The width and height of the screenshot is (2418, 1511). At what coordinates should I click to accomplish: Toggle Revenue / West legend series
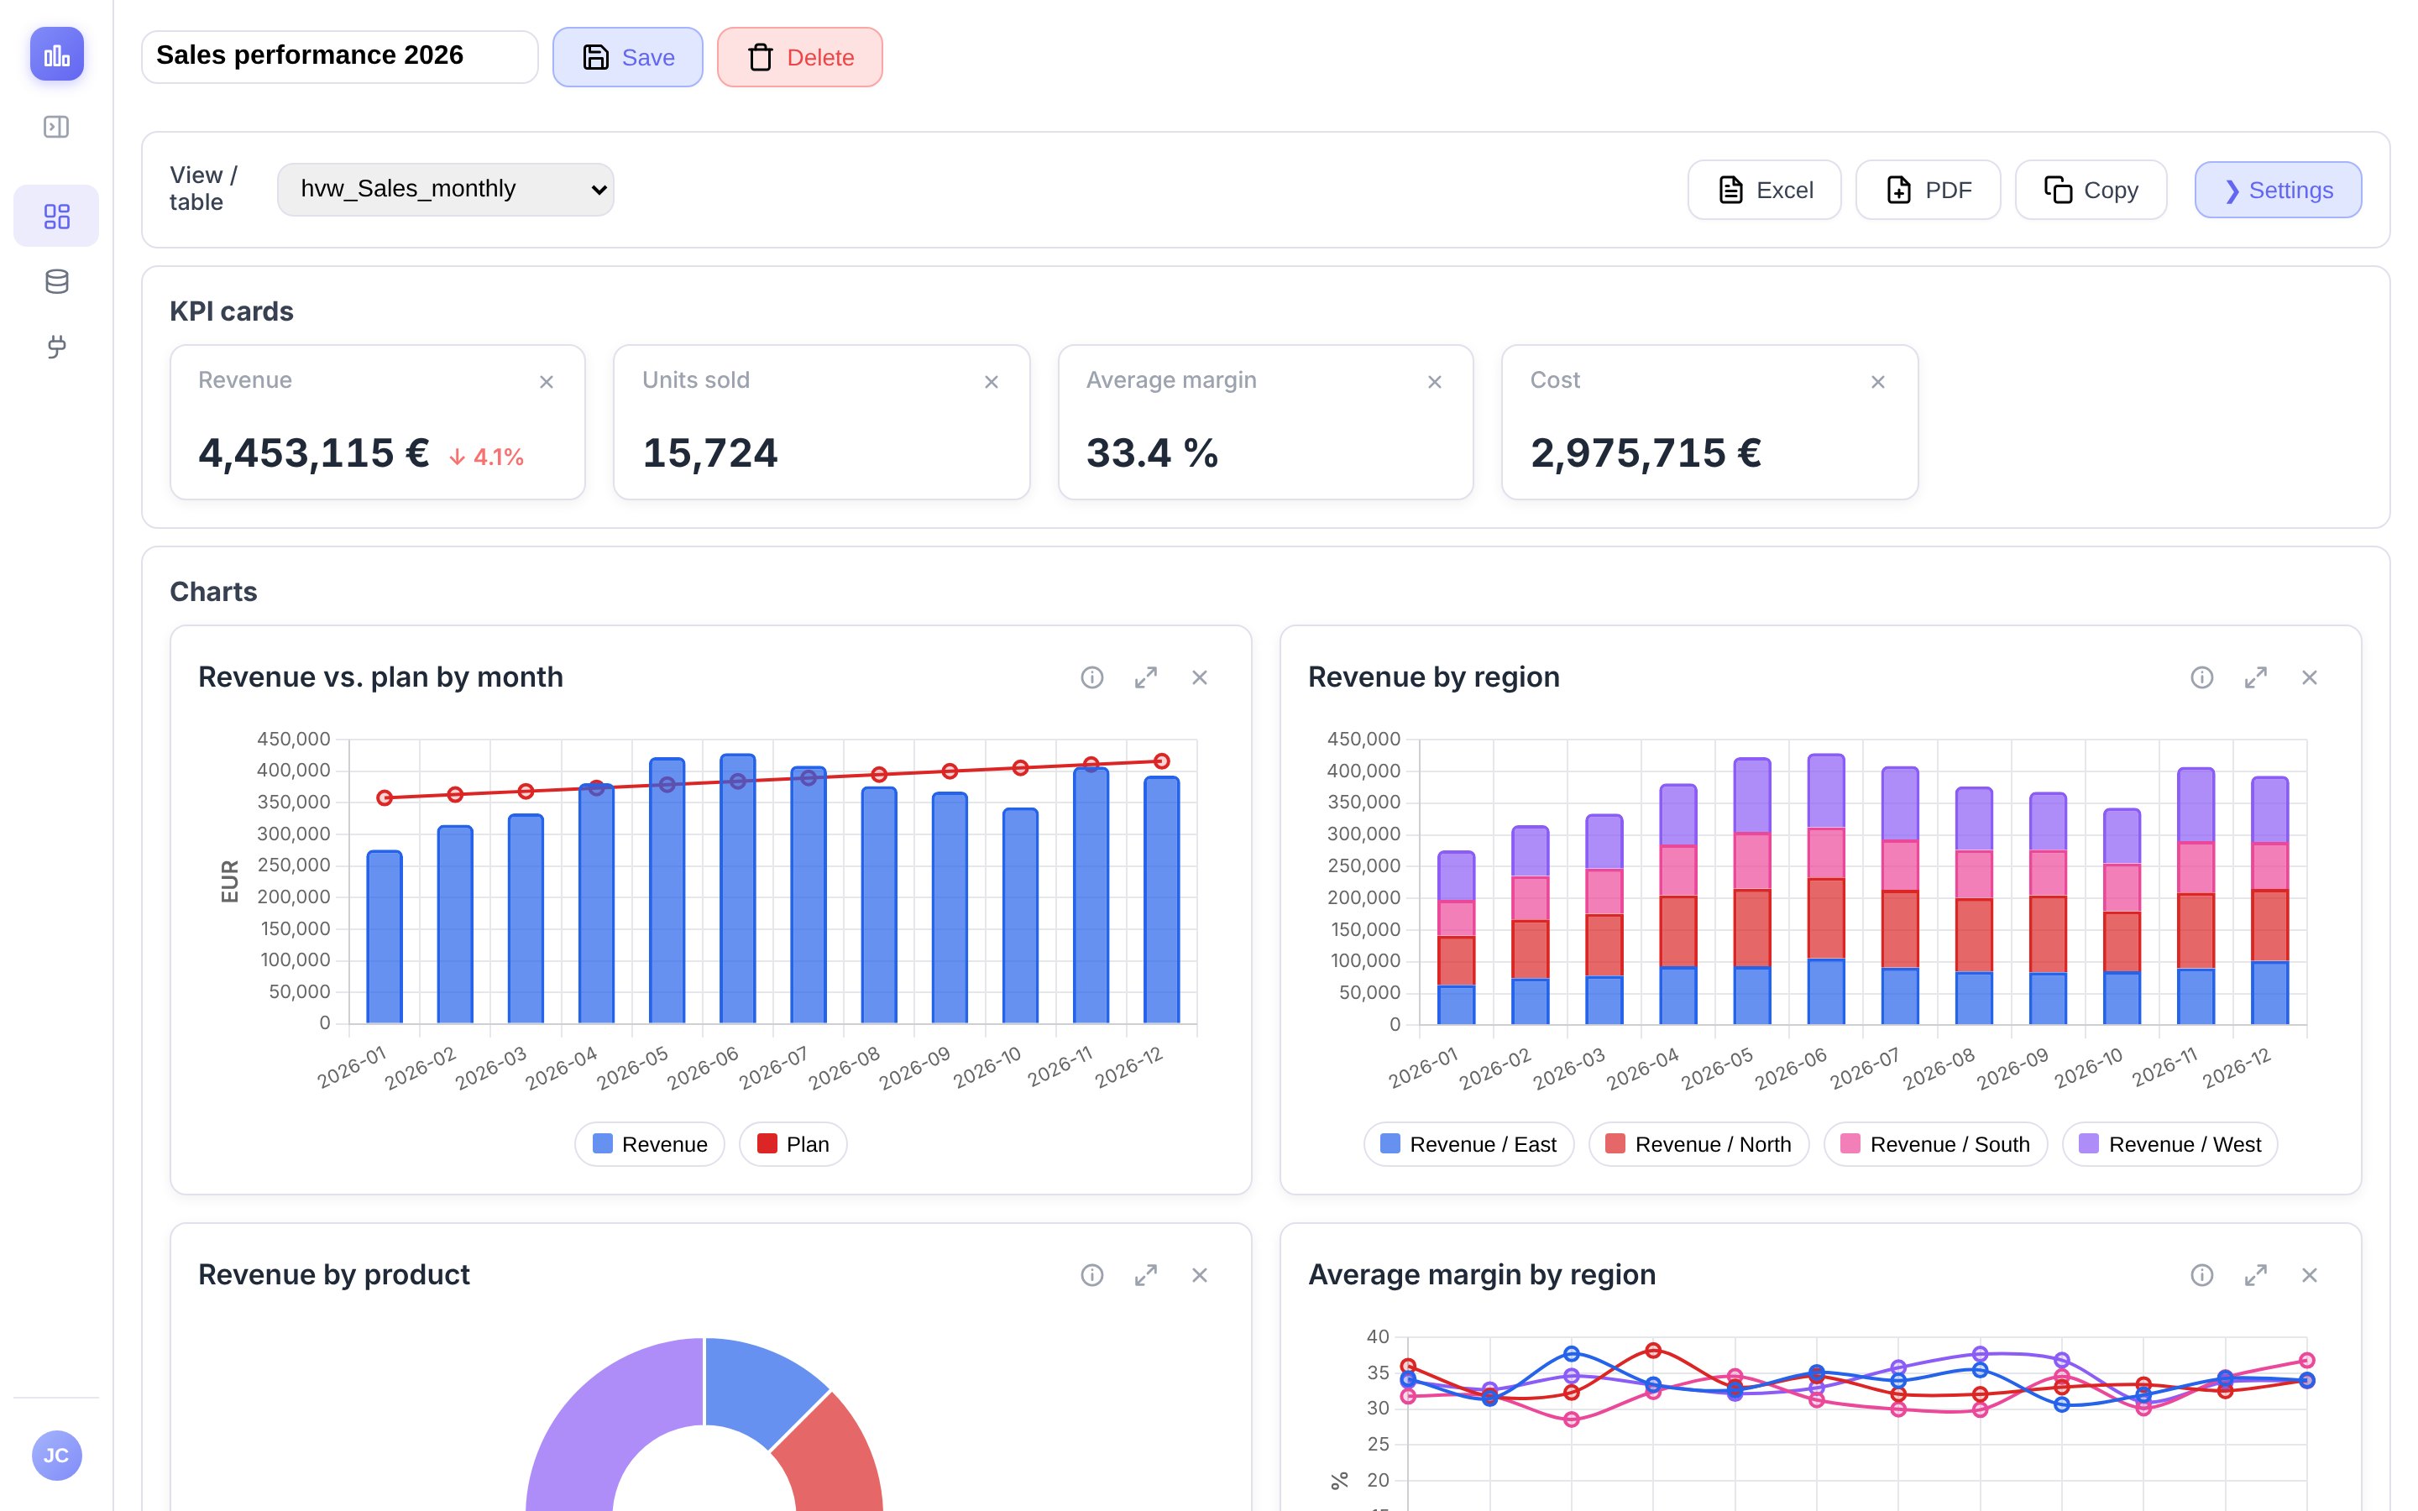coord(2170,1144)
